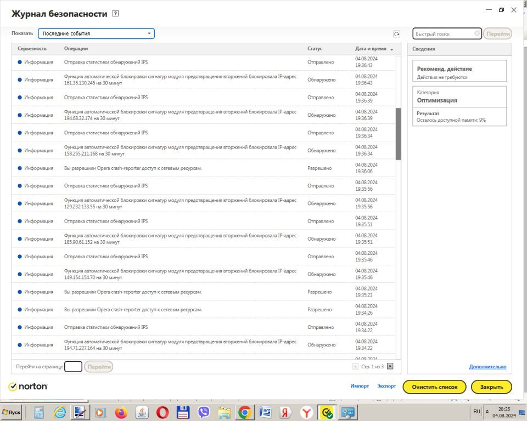Sort by Статус column header

click(x=315, y=49)
